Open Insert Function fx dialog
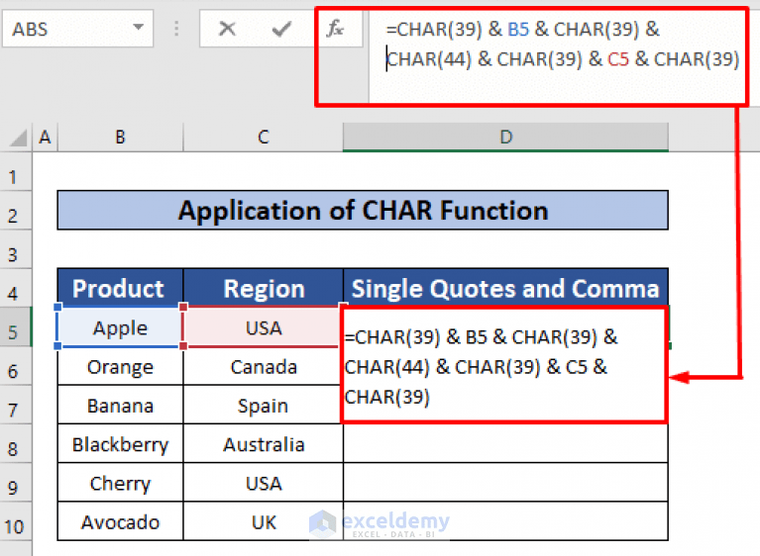 coord(335,29)
